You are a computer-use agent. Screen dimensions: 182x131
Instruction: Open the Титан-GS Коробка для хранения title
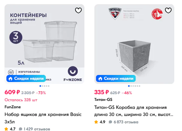coord(134,111)
